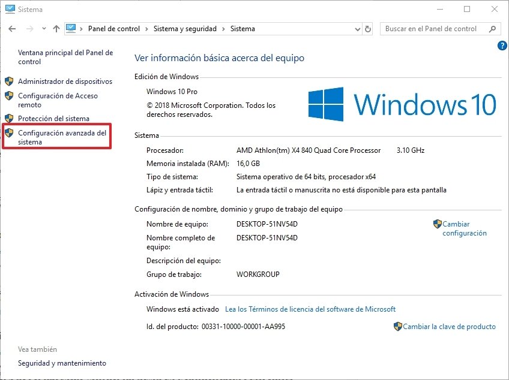
Task: Go up one level with up arrow
Action: pos(56,29)
